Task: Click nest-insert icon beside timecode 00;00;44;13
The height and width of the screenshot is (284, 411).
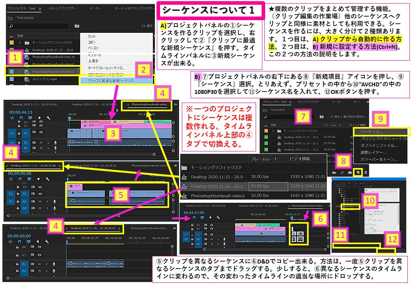Action: click(12, 118)
